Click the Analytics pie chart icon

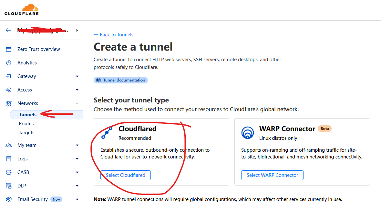pyautogui.click(x=9, y=63)
